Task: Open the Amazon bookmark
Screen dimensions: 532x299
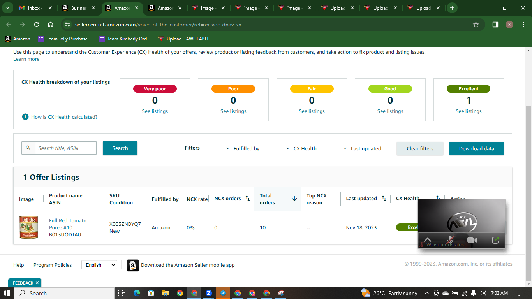Action: [x=18, y=39]
